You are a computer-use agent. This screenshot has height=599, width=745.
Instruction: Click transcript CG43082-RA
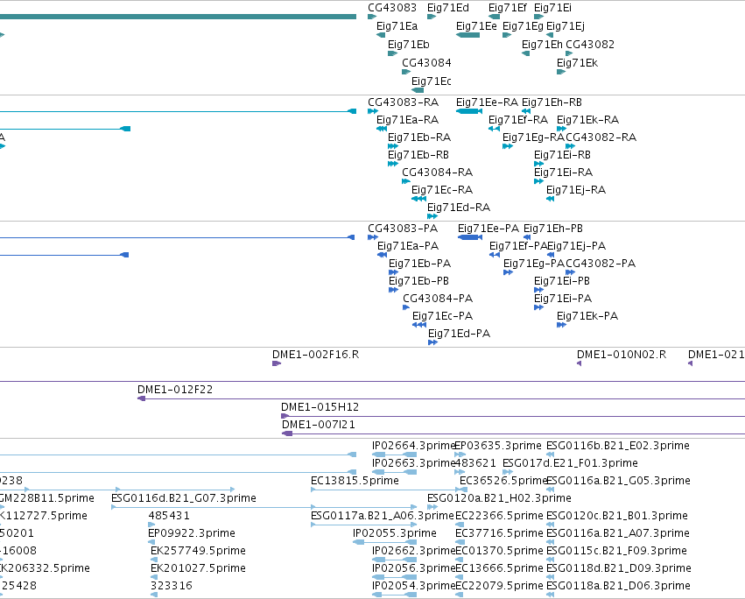point(601,137)
